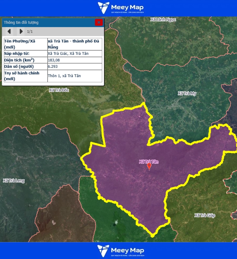Click the population value 6.293
This screenshot has width=237, height=259.
click(x=53, y=66)
